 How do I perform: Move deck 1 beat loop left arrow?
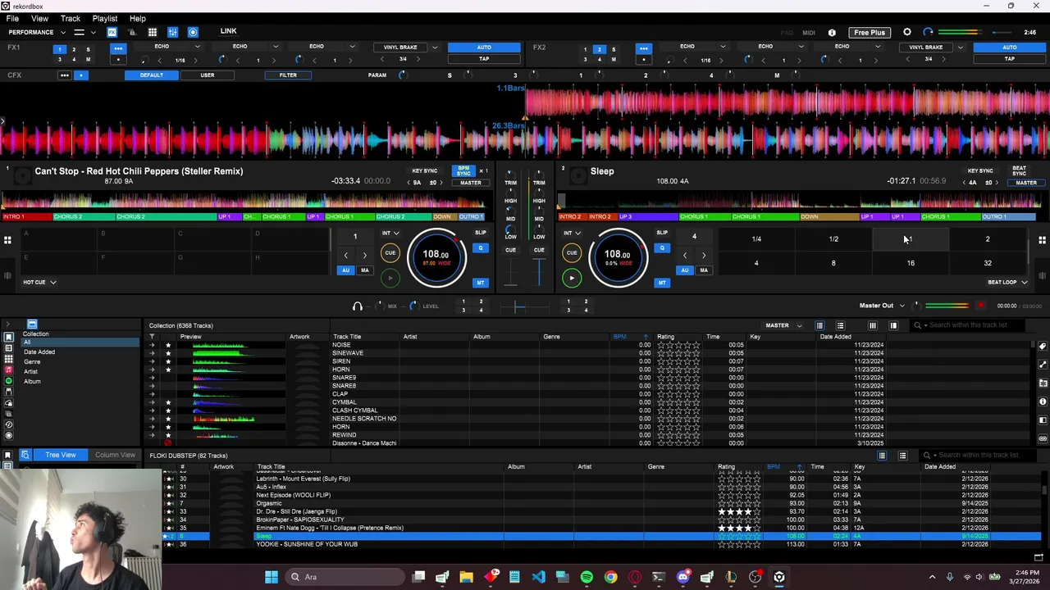(x=346, y=255)
